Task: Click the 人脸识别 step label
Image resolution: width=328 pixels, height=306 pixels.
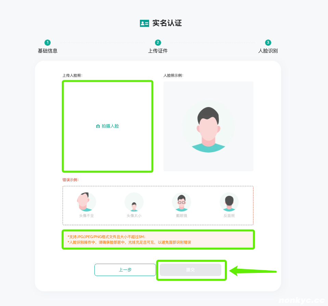Action: point(268,51)
